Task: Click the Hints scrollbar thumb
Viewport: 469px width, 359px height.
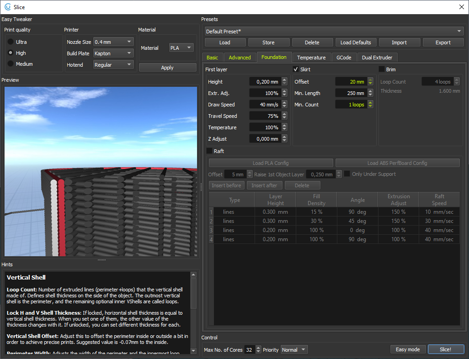Action: click(x=193, y=294)
